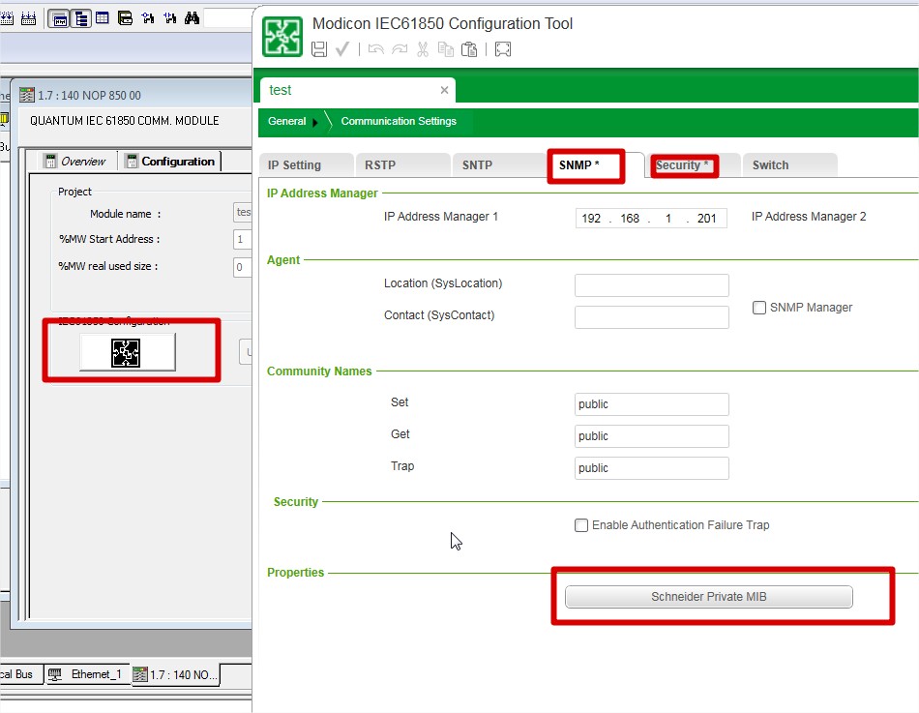This screenshot has height=713, width=919.
Task: Click the QUANTUM IEC 61850 COMM. MODULE text
Action: click(x=124, y=121)
